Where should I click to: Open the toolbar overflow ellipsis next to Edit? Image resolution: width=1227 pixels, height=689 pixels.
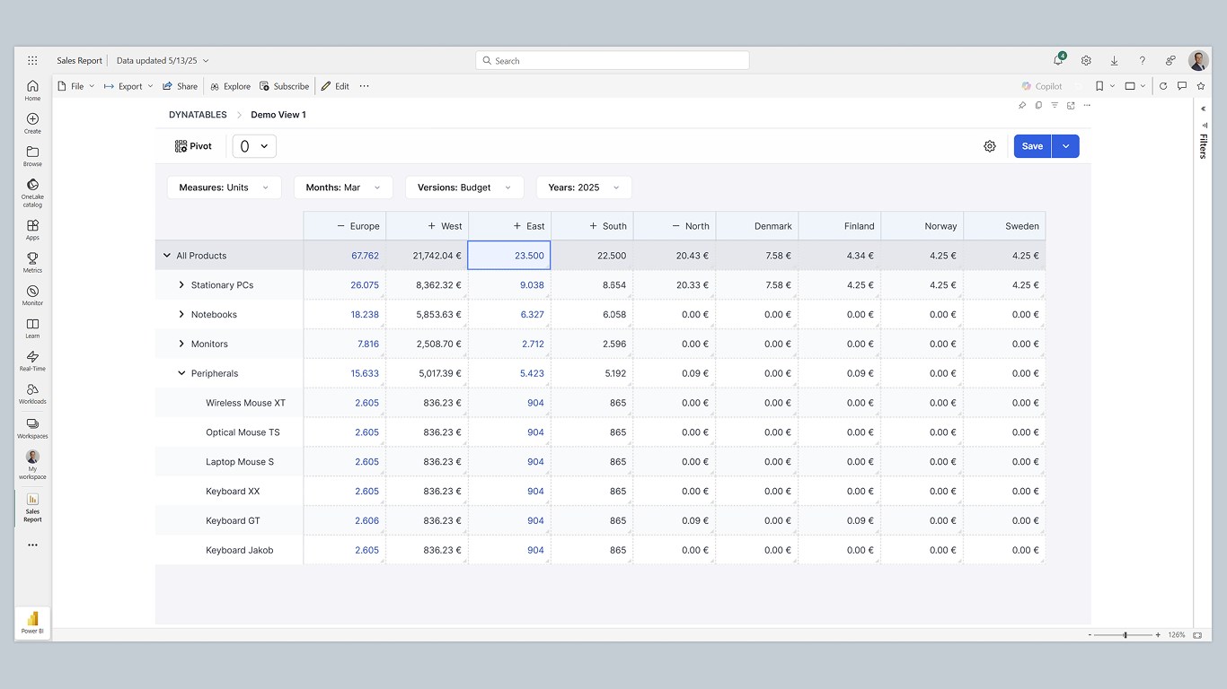364,86
